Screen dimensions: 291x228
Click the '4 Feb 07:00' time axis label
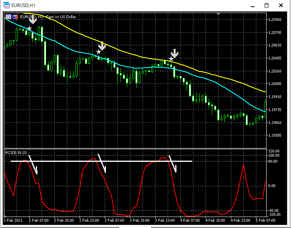coord(190,221)
